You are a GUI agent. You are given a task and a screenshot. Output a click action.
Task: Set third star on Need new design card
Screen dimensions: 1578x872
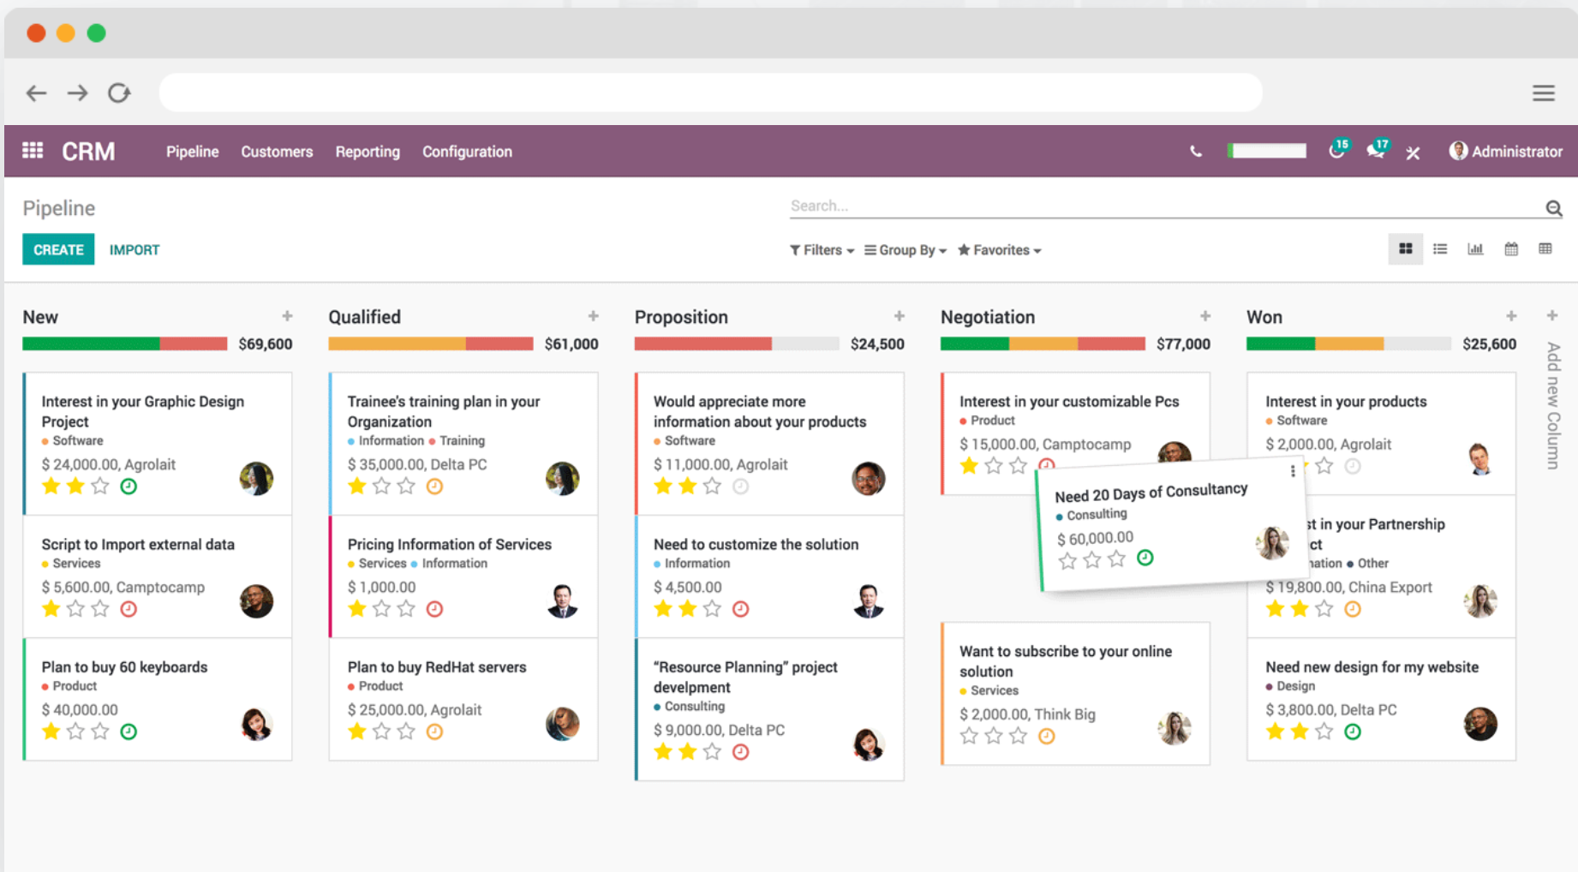tap(1324, 732)
